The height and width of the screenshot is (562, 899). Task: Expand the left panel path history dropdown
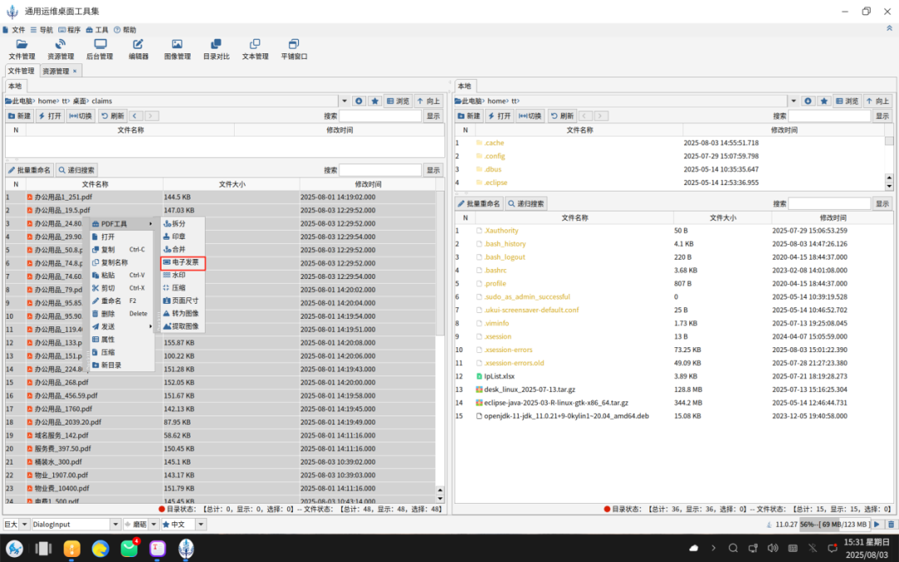coord(343,101)
